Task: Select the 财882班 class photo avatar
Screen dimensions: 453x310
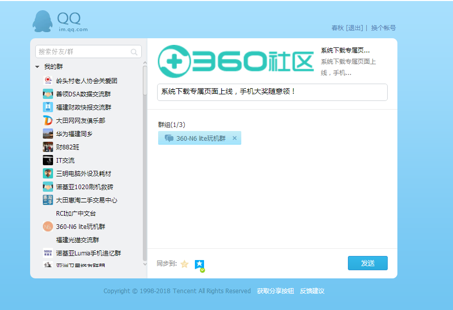Action: click(48, 147)
